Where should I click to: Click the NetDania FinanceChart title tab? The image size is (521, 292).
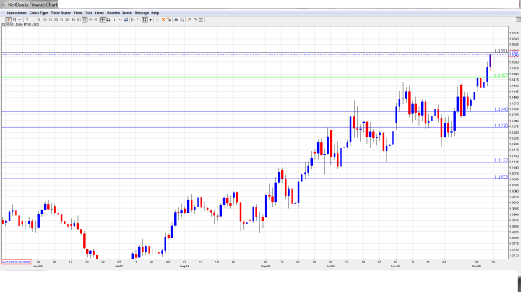click(30, 5)
